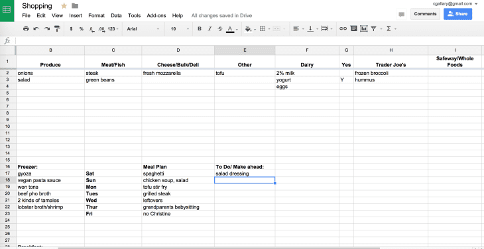
Task: Click the Shopping document title
Action: (x=37, y=5)
